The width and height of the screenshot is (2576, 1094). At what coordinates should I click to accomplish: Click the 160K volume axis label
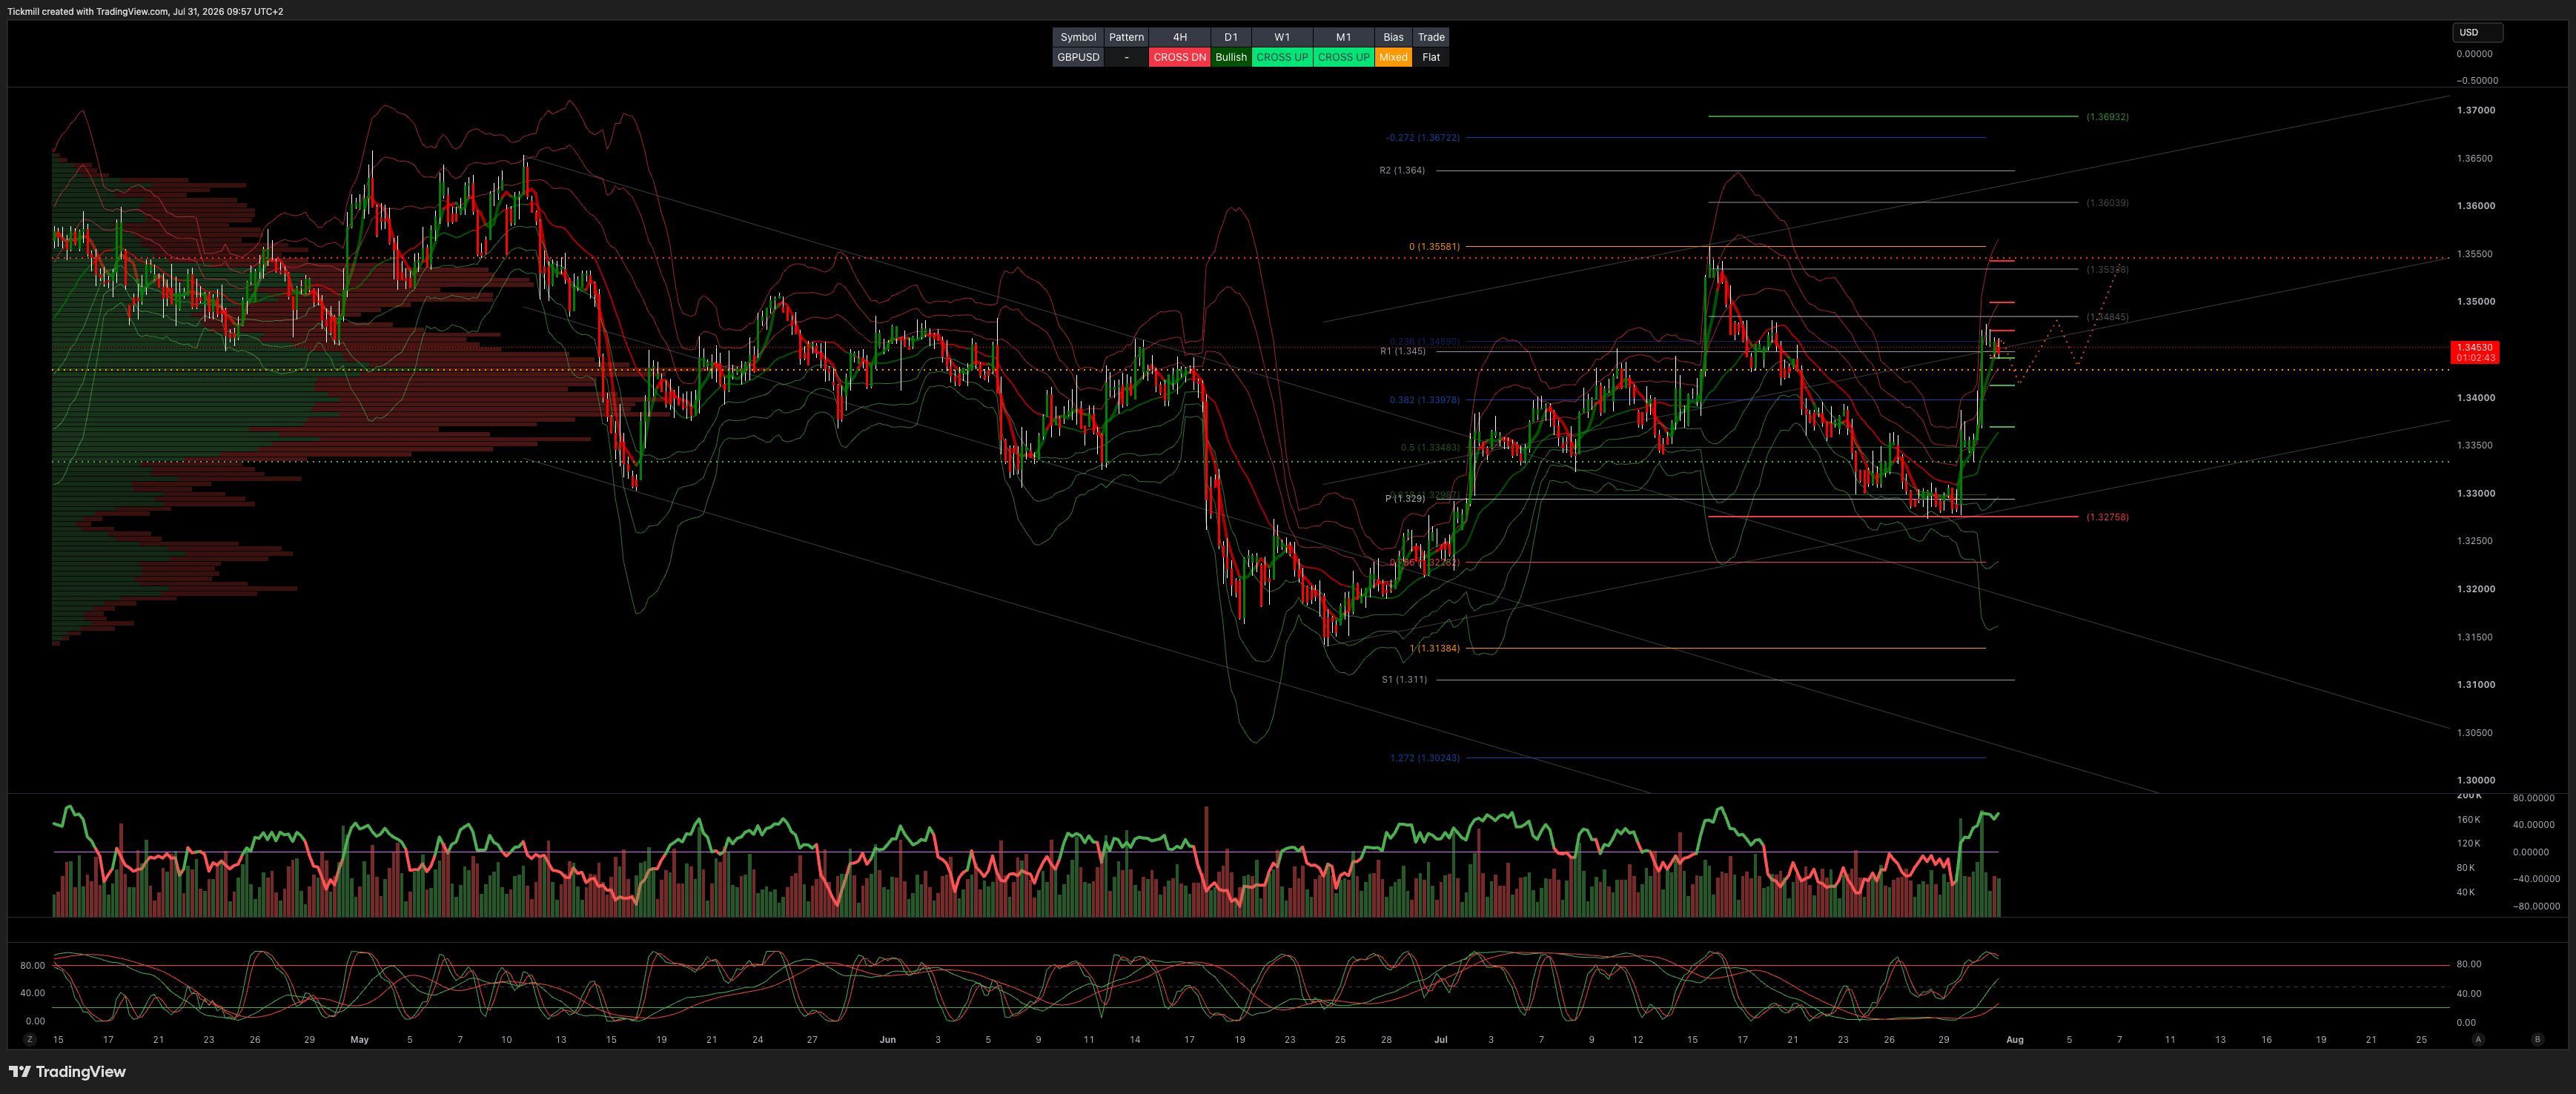coord(2468,820)
